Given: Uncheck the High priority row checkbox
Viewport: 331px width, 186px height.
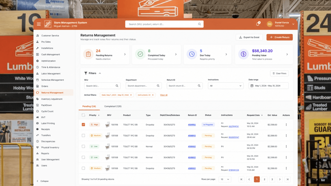Looking at the screenshot, I should pos(83,125).
